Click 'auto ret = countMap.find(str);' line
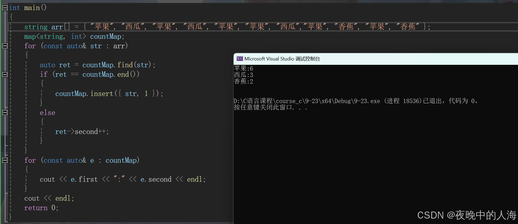Viewport: 518px width, 224px height. tap(97, 65)
